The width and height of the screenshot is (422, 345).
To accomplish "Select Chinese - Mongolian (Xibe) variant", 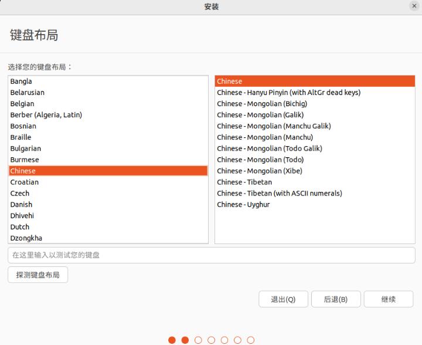I will pyautogui.click(x=260, y=171).
